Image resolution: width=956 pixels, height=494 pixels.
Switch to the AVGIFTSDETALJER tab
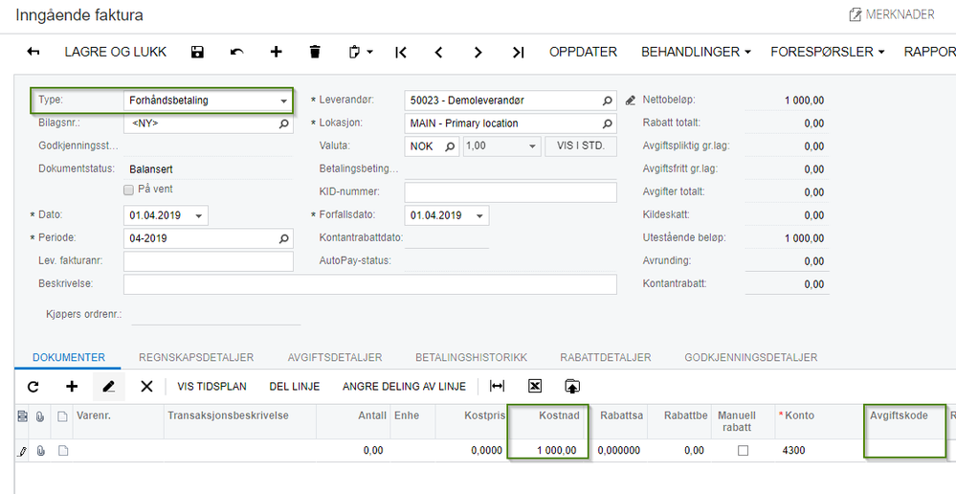335,357
